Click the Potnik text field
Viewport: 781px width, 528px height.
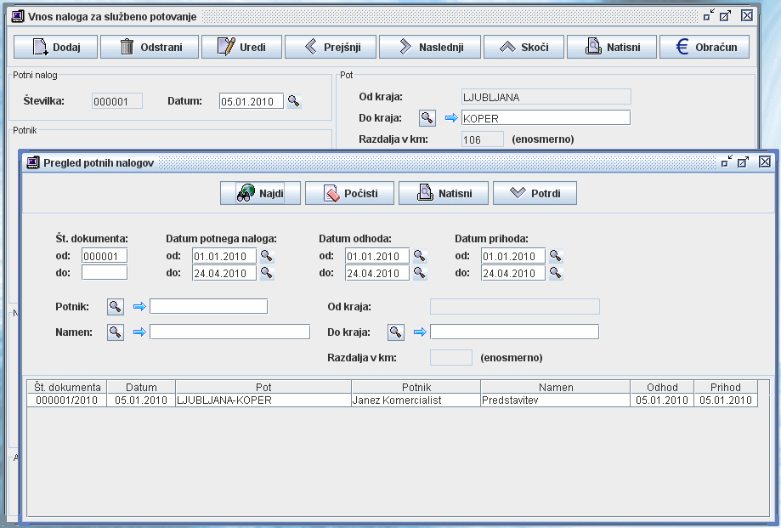point(209,306)
